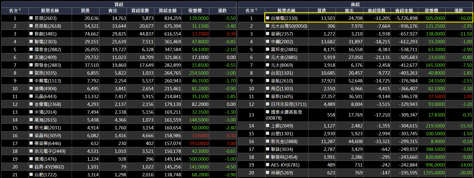The height and width of the screenshot is (178, 474).
Task: Click the red 37.5000 closing price
Action: coord(436,96)
